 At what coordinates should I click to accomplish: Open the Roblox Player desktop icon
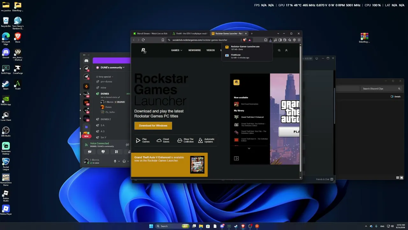click(x=6, y=210)
